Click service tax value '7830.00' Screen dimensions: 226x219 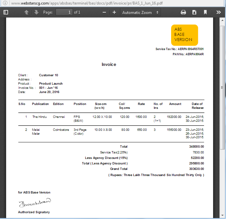(198, 152)
